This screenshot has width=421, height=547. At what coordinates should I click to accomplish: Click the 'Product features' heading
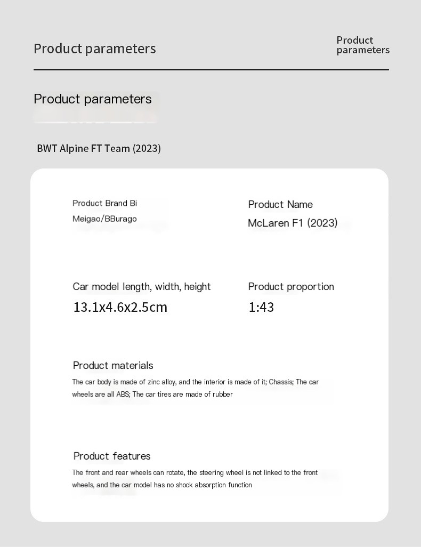[x=112, y=456]
